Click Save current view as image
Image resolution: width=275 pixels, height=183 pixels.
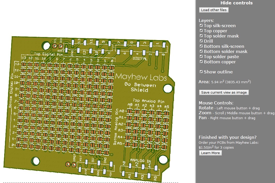(x=224, y=93)
